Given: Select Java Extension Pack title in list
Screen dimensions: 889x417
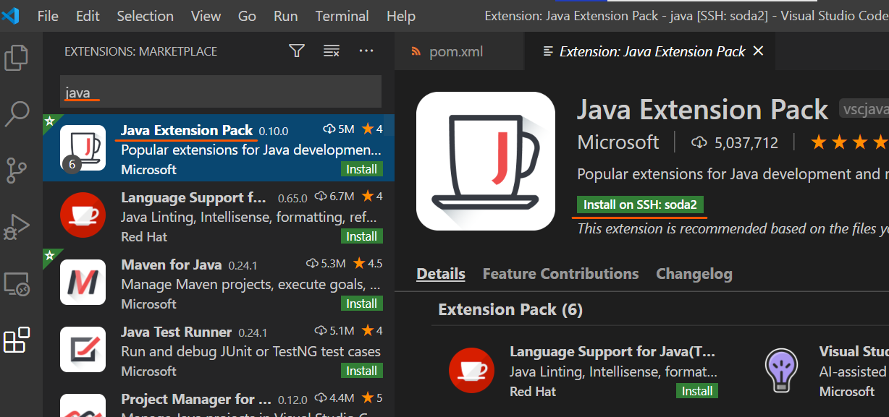Looking at the screenshot, I should 187,130.
